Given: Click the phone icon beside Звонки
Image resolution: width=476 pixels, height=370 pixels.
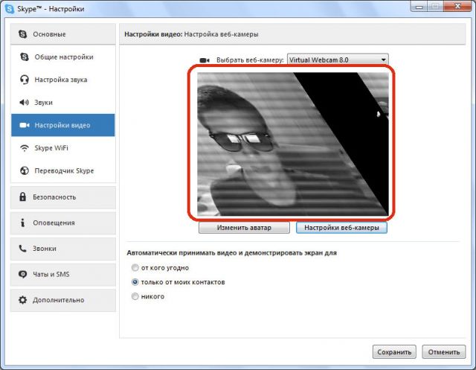Looking at the screenshot, I should [23, 248].
